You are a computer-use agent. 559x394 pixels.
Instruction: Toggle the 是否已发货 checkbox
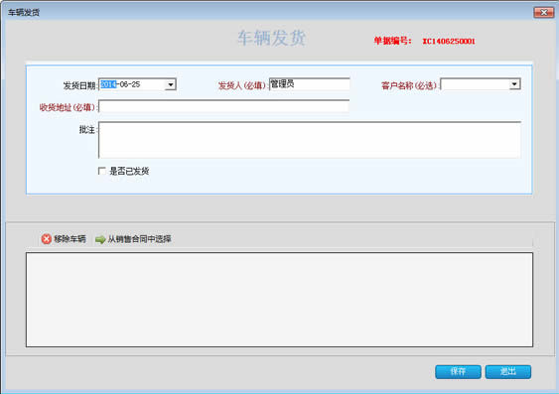(x=101, y=171)
